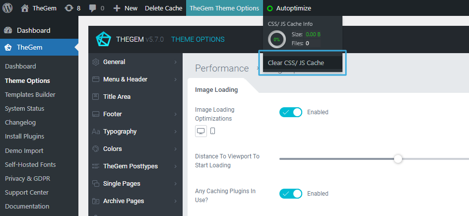Open the System Status link

tap(24, 108)
